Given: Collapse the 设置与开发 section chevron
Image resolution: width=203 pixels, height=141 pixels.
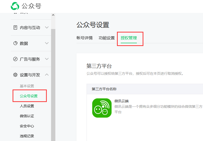Looking at the screenshot, I should [47, 75].
